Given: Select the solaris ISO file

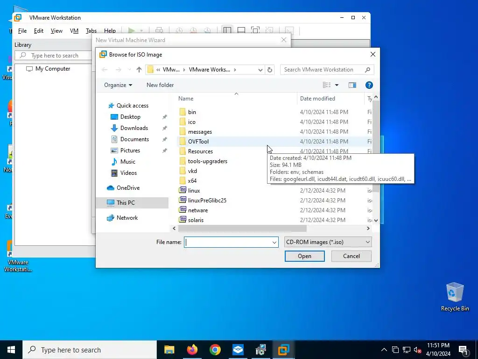Looking at the screenshot, I should [x=196, y=220].
